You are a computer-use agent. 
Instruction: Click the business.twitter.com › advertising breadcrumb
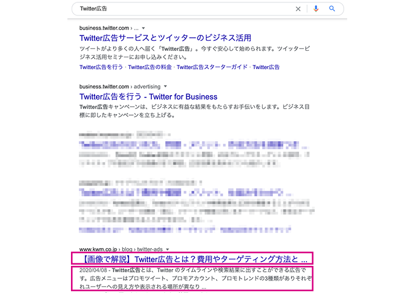(x=120, y=86)
